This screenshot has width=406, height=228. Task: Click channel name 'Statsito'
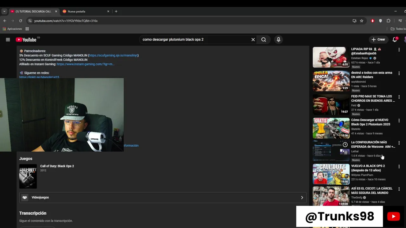[x=356, y=129]
